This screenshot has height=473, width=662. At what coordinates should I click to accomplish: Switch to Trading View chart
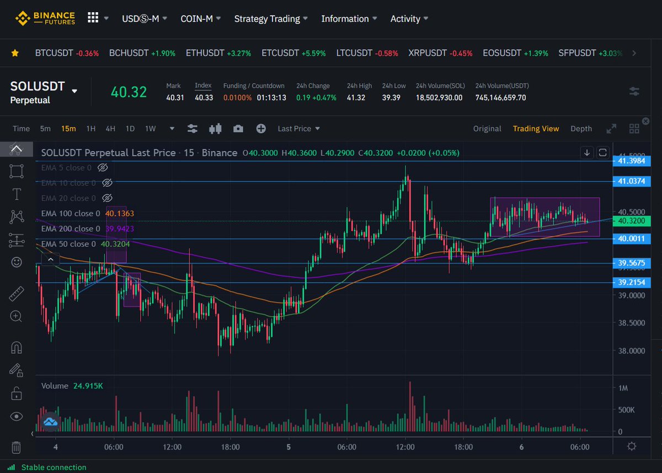click(x=536, y=129)
